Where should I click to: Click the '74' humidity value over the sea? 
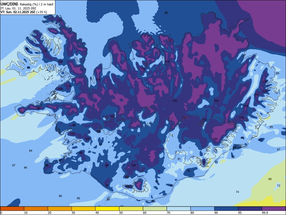click(x=237, y=192)
